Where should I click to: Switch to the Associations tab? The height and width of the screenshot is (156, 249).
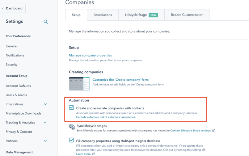point(102,15)
